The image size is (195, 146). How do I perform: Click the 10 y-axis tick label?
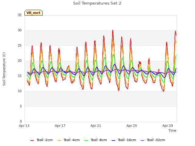point(19,91)
